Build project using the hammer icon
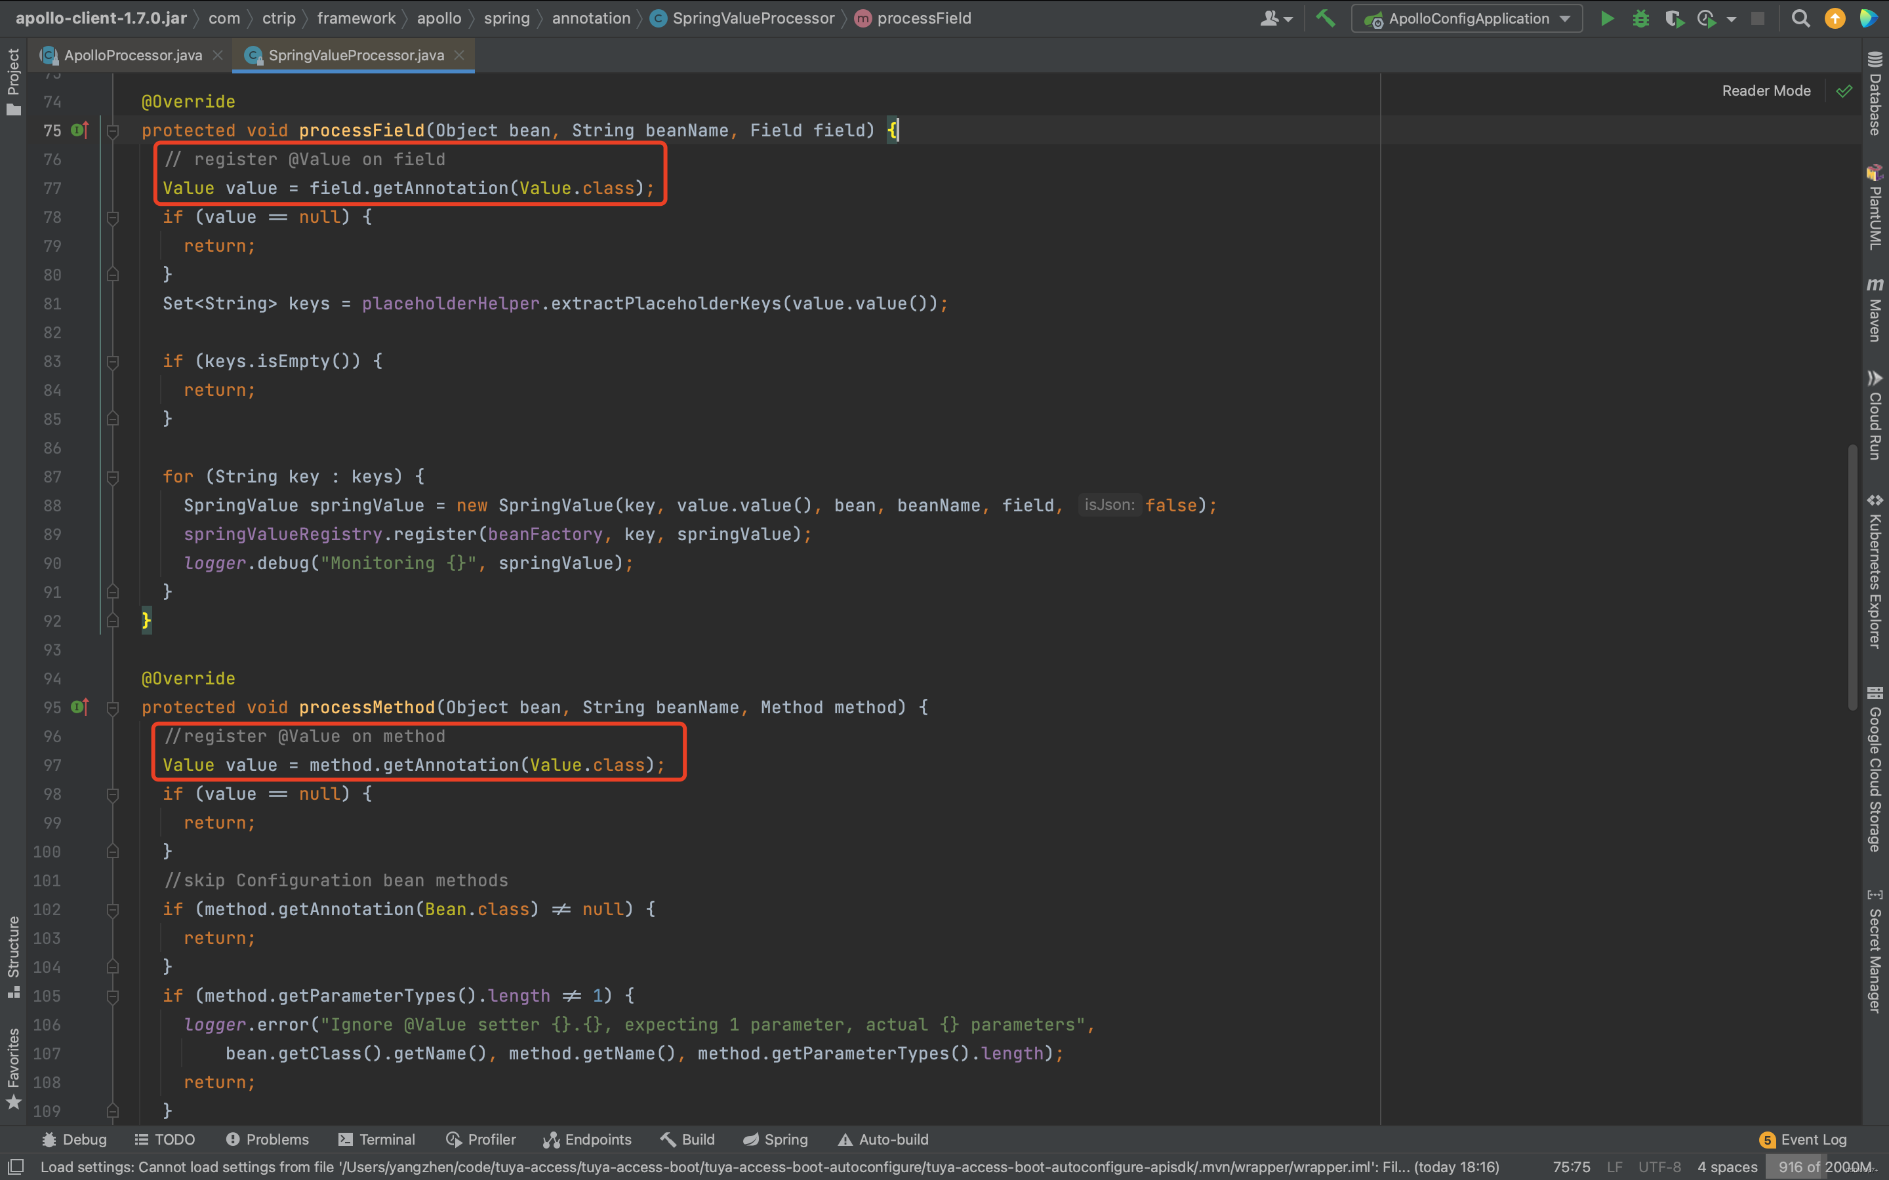 click(1326, 19)
